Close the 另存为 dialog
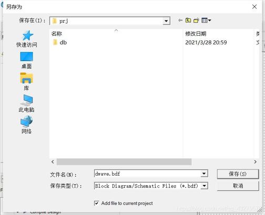Viewport: 265px width, 215px height. click(254, 7)
